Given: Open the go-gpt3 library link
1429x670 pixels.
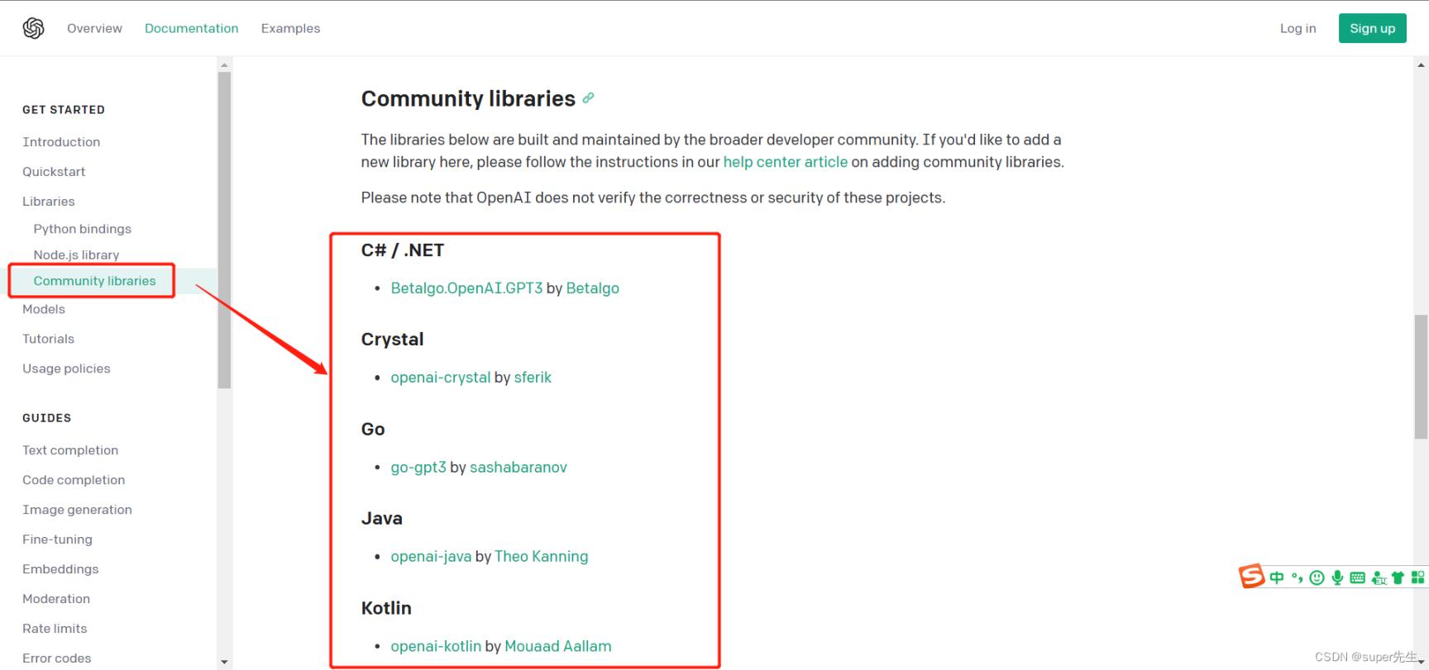Looking at the screenshot, I should coord(418,468).
